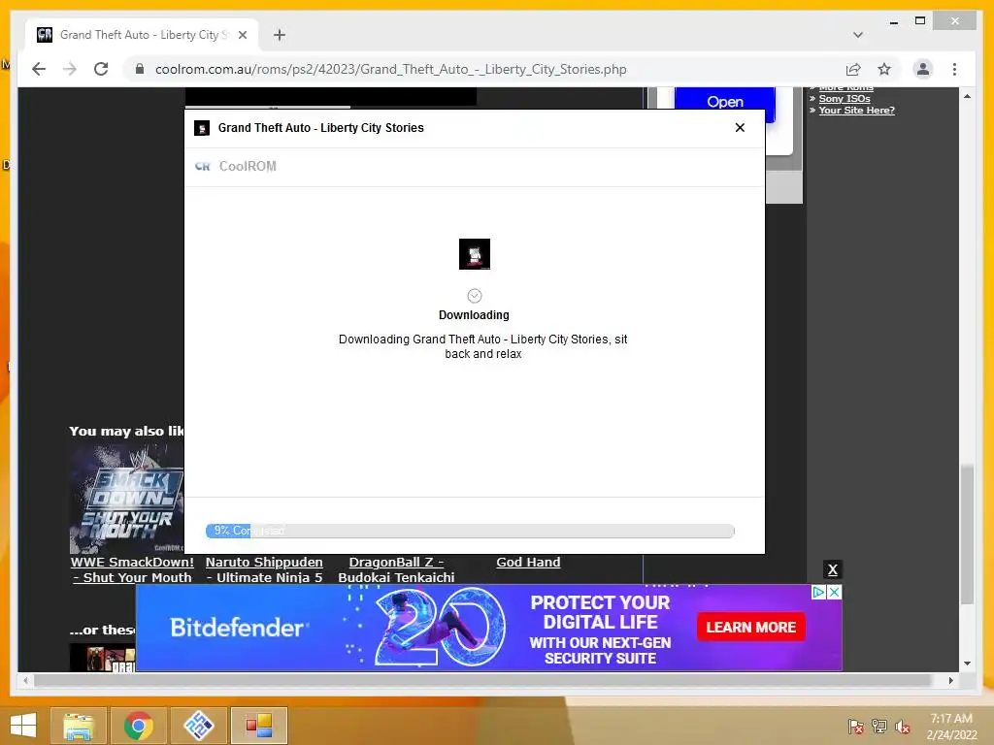Click the taskbar clock showing 7:17 AM
994x745 pixels.
pyautogui.click(x=951, y=727)
